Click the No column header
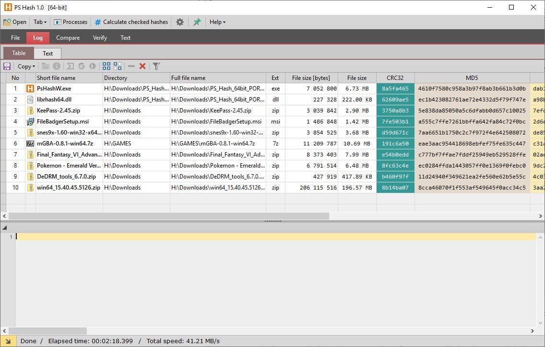Image resolution: width=545 pixels, height=347 pixels. coord(15,78)
